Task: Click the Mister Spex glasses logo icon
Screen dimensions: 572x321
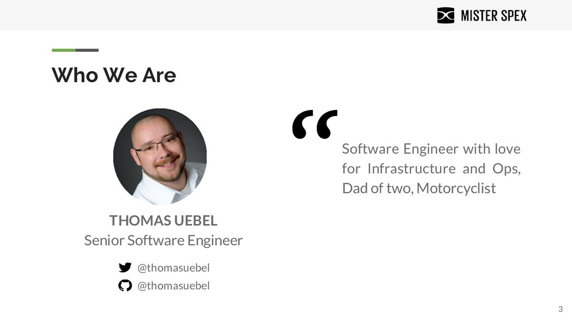Action: [x=445, y=15]
